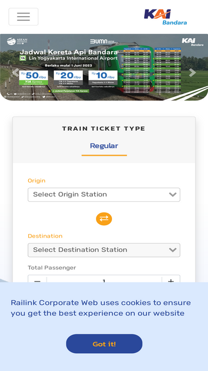Click the Rp 50 ribu YIA Xpress fare
Screen dimensions: 208x371
33,78
